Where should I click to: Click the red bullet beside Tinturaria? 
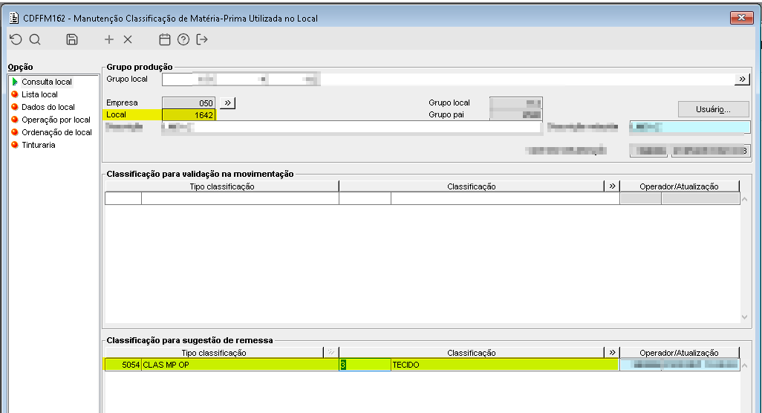pos(15,145)
